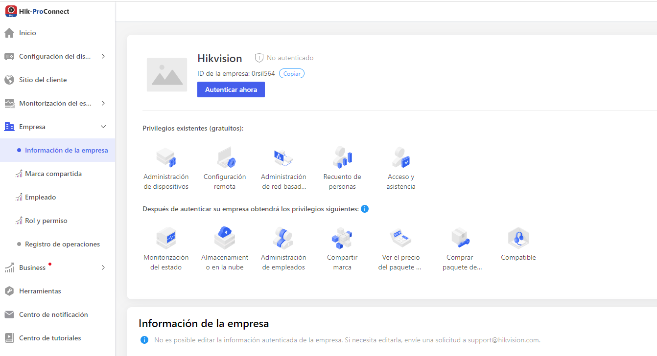Open Centro de notificación menu item
The width and height of the screenshot is (657, 356).
(x=58, y=314)
